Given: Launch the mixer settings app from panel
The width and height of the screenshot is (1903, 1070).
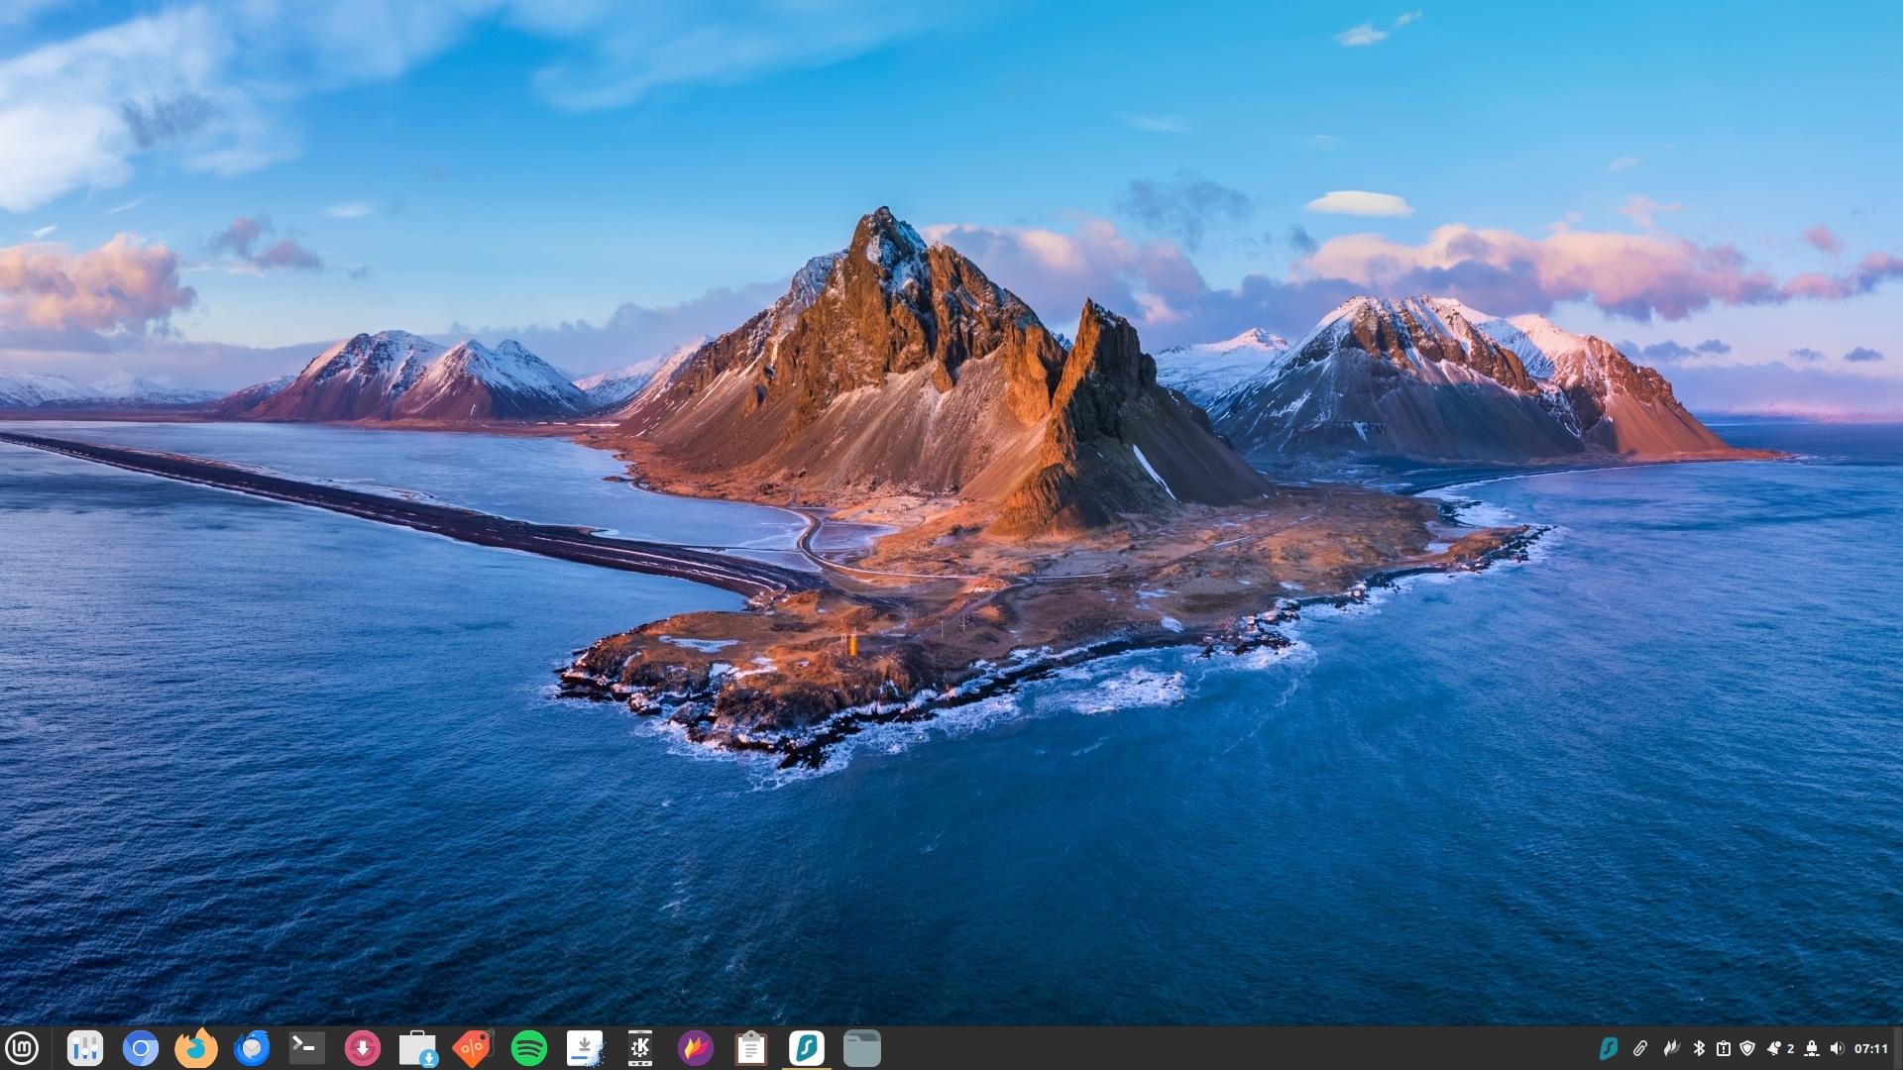Looking at the screenshot, I should click(x=85, y=1048).
